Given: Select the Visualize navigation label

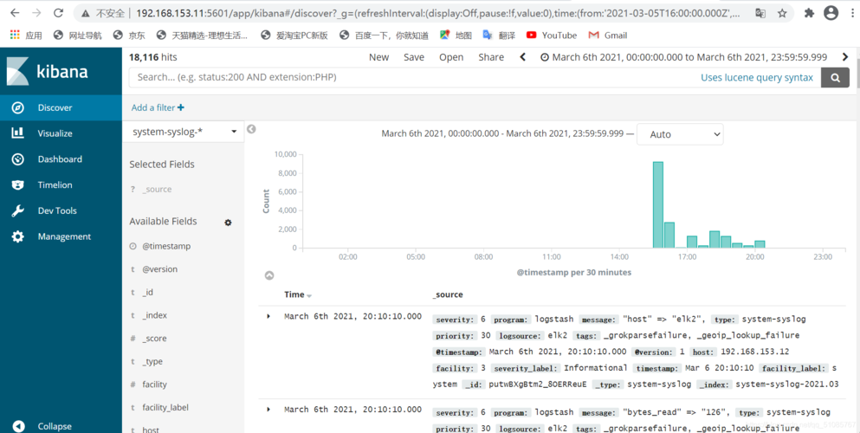Looking at the screenshot, I should click(x=55, y=133).
